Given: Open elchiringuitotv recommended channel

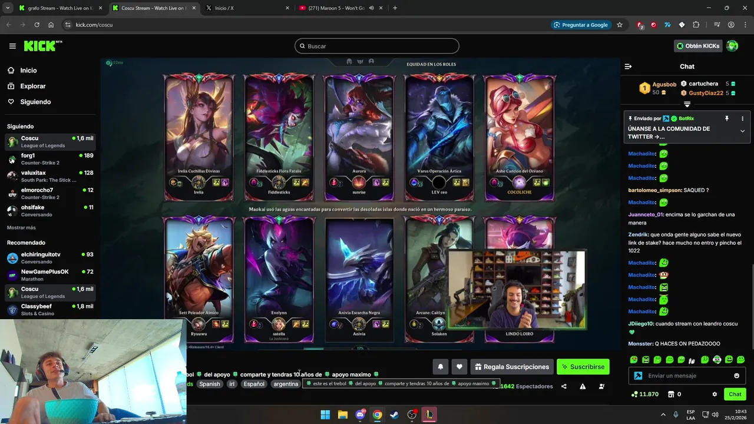Looking at the screenshot, I should point(50,258).
